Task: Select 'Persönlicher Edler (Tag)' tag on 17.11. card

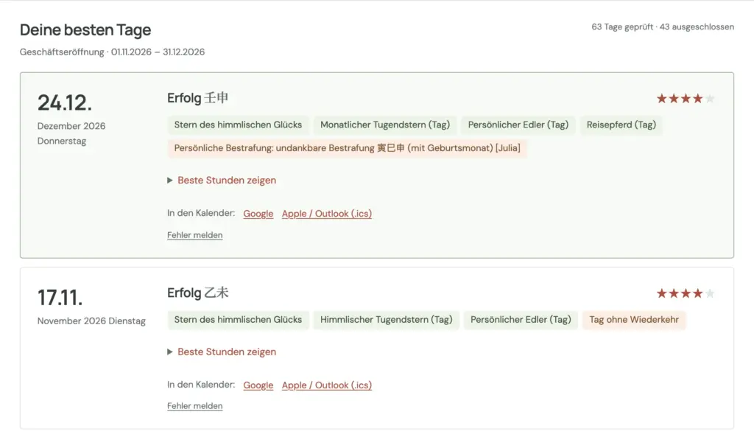Action: pyautogui.click(x=521, y=320)
